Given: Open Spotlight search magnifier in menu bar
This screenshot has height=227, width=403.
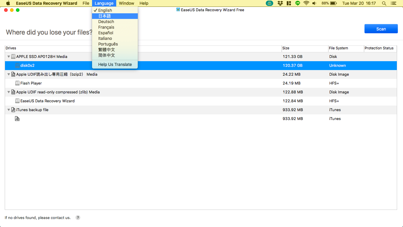Looking at the screenshot, I should click(x=384, y=3).
